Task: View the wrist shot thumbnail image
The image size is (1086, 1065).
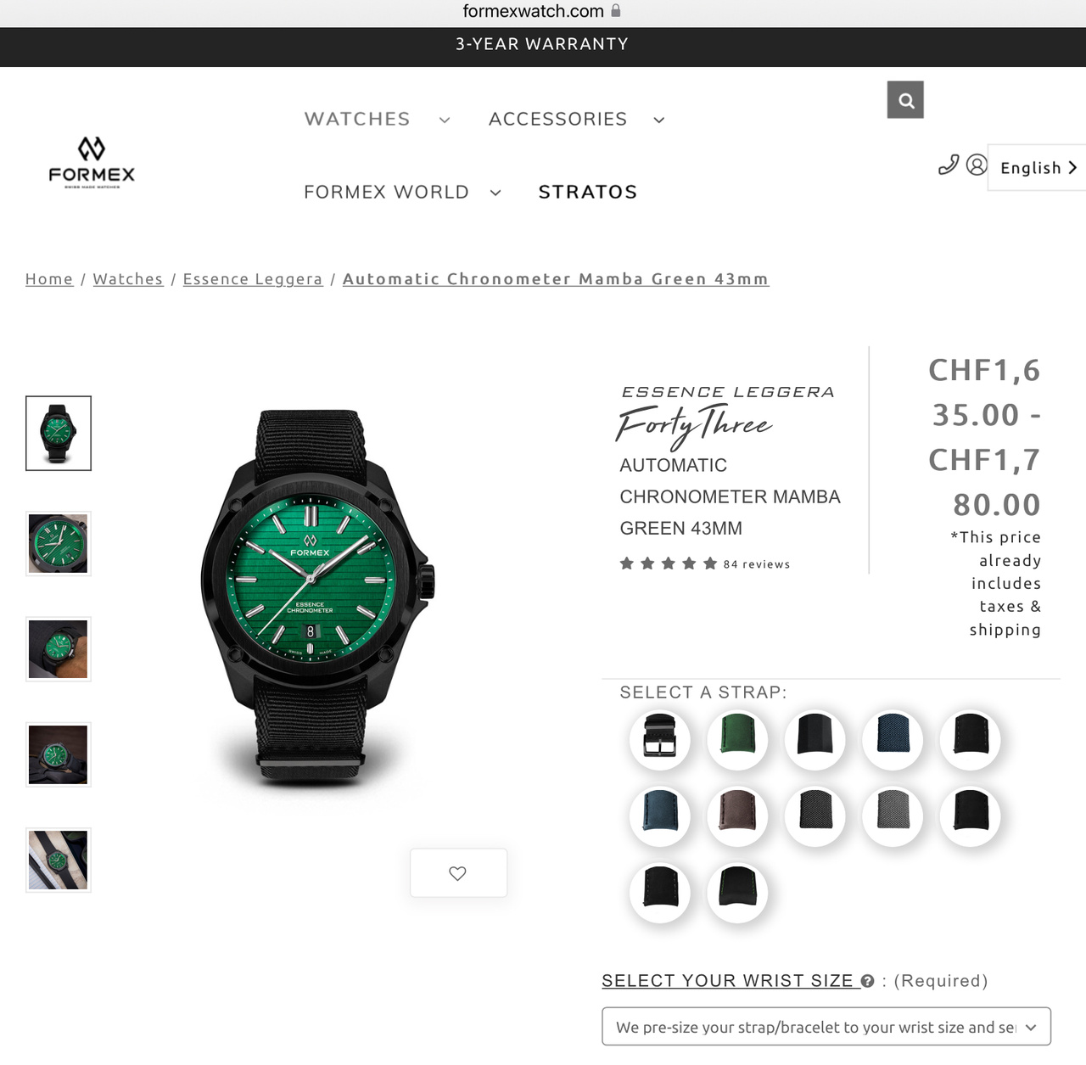Action: click(x=59, y=649)
